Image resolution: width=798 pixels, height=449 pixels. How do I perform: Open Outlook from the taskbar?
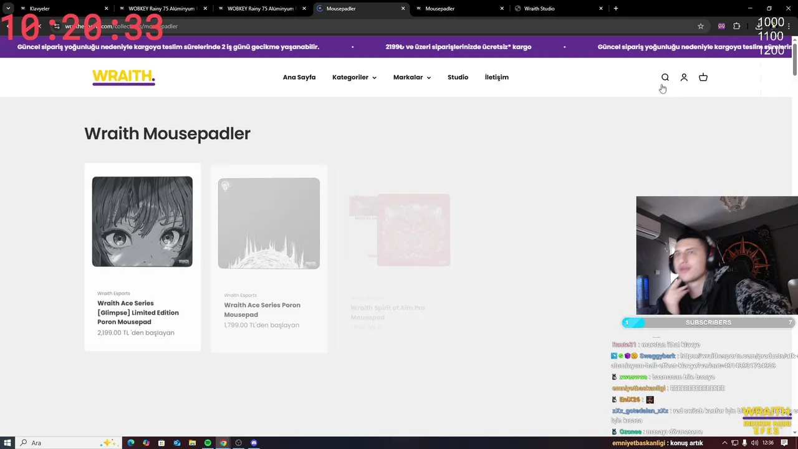pyautogui.click(x=177, y=443)
